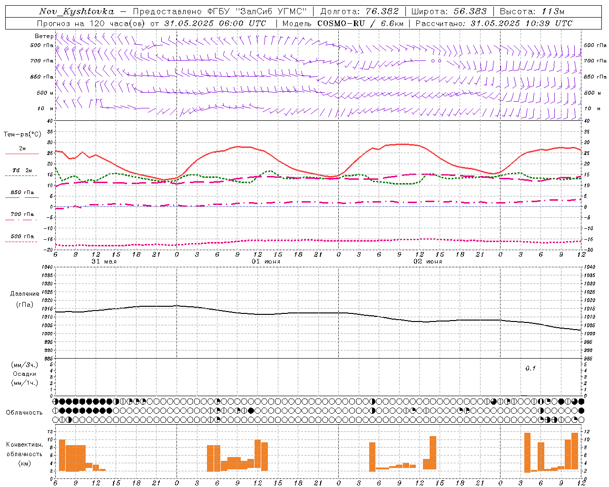Click the '02 июня' date label
Image resolution: width=609 pixels, height=487 pixels.
pyautogui.click(x=428, y=262)
